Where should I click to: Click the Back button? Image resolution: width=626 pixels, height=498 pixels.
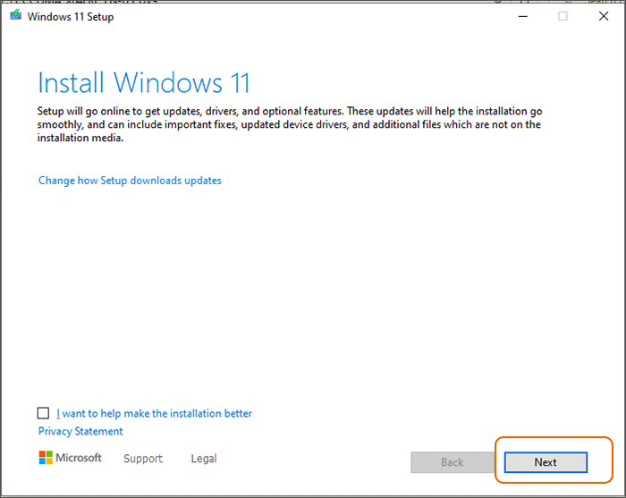452,462
